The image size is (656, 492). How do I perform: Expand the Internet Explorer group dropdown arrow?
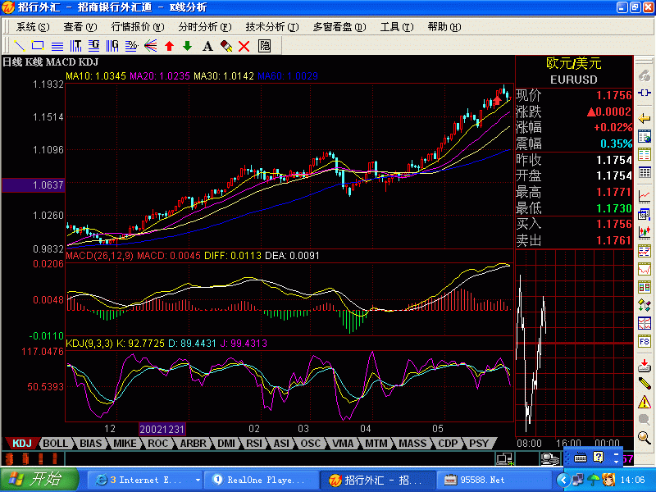(x=198, y=480)
